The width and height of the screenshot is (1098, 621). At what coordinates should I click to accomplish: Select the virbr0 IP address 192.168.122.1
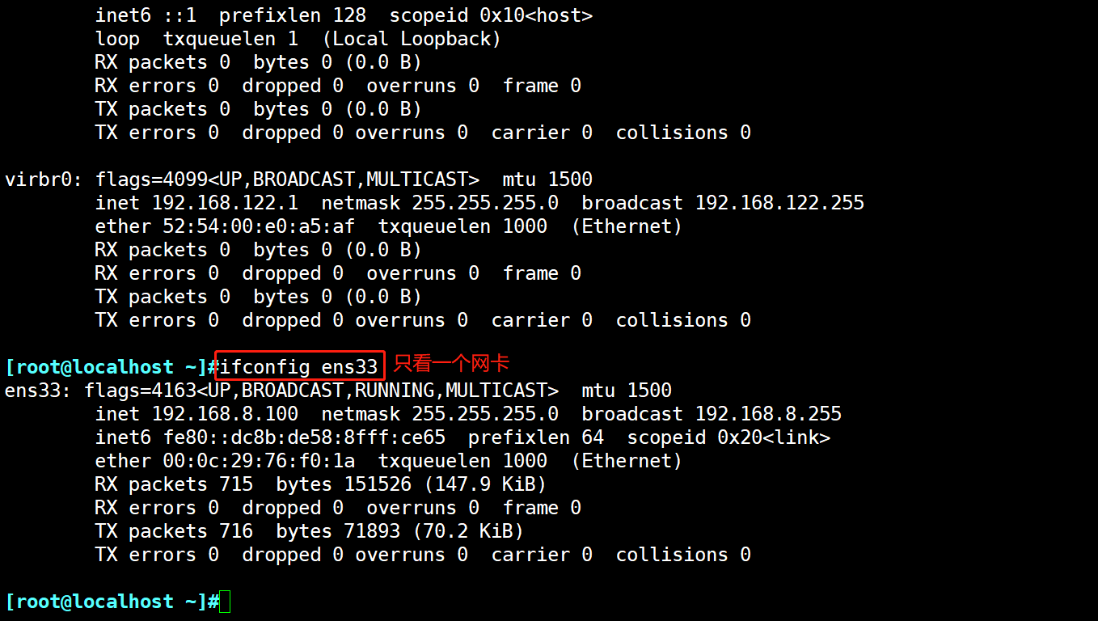pos(225,203)
